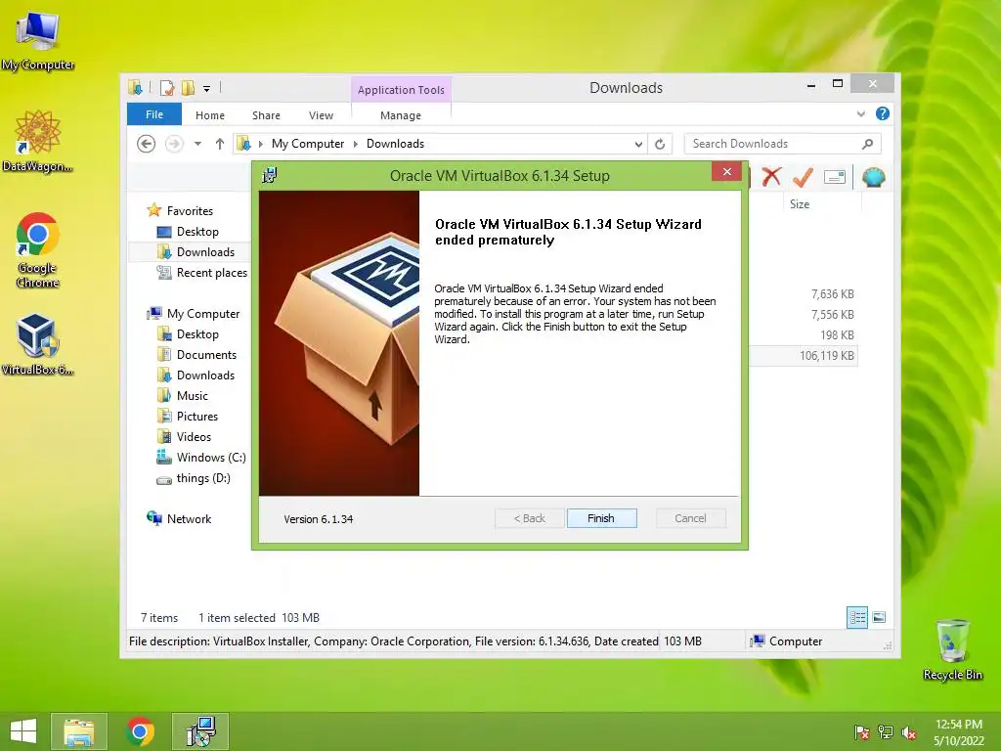Expand address bar history dropdown
Viewport: 1001px width, 751px height.
[x=638, y=145]
